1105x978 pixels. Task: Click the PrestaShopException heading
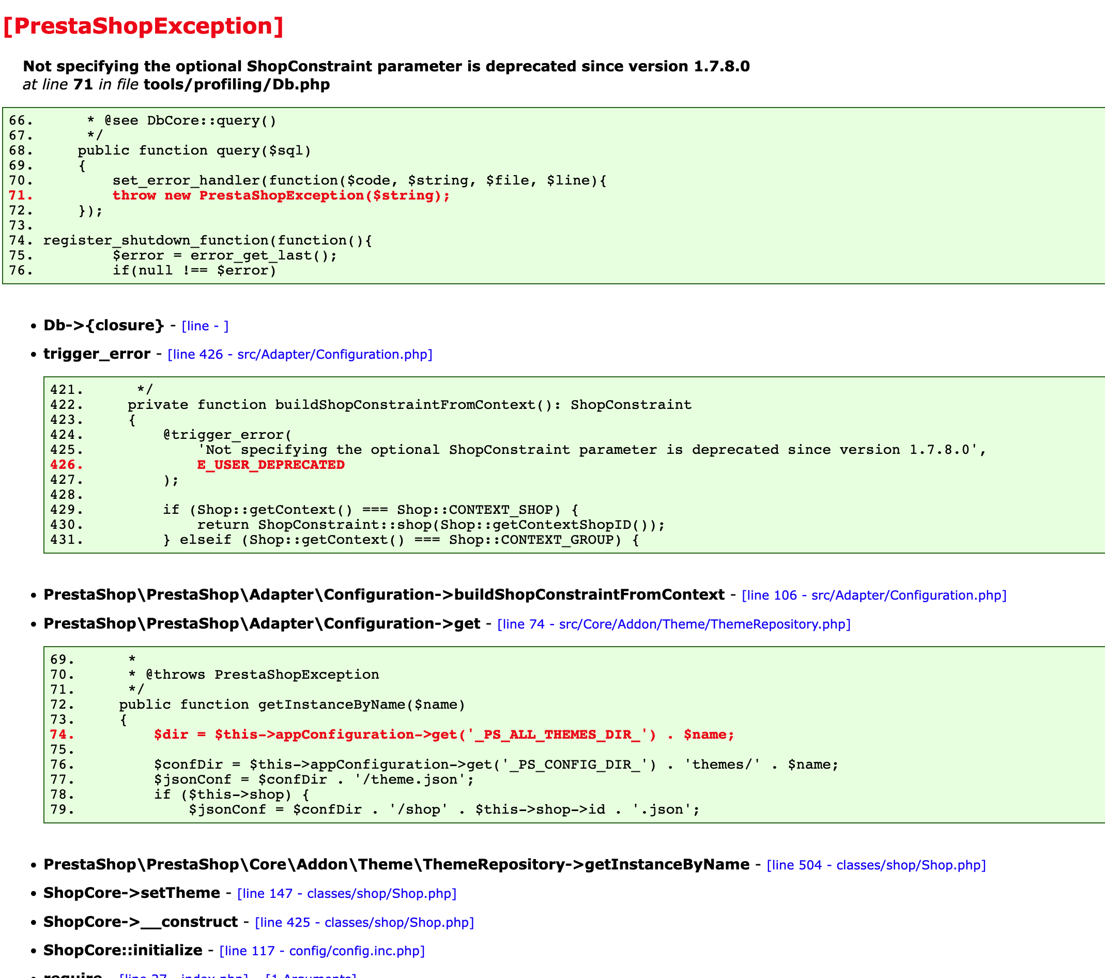pos(143,26)
